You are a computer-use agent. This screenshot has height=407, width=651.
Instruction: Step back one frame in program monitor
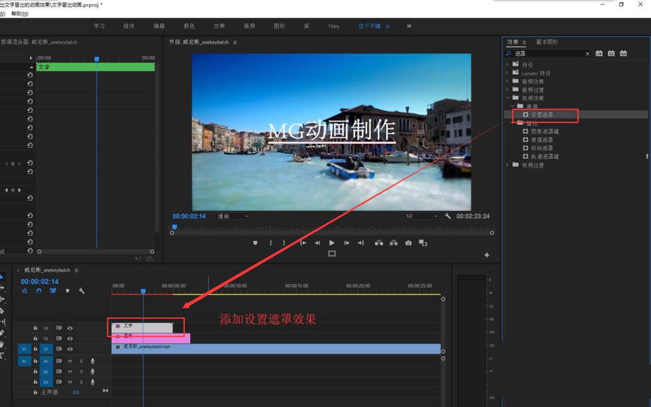point(317,243)
